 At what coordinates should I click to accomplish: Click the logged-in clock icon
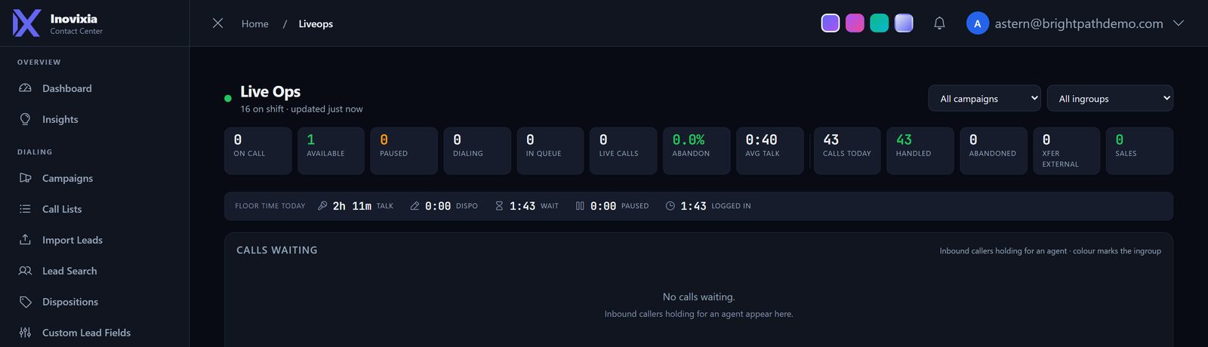tap(670, 206)
